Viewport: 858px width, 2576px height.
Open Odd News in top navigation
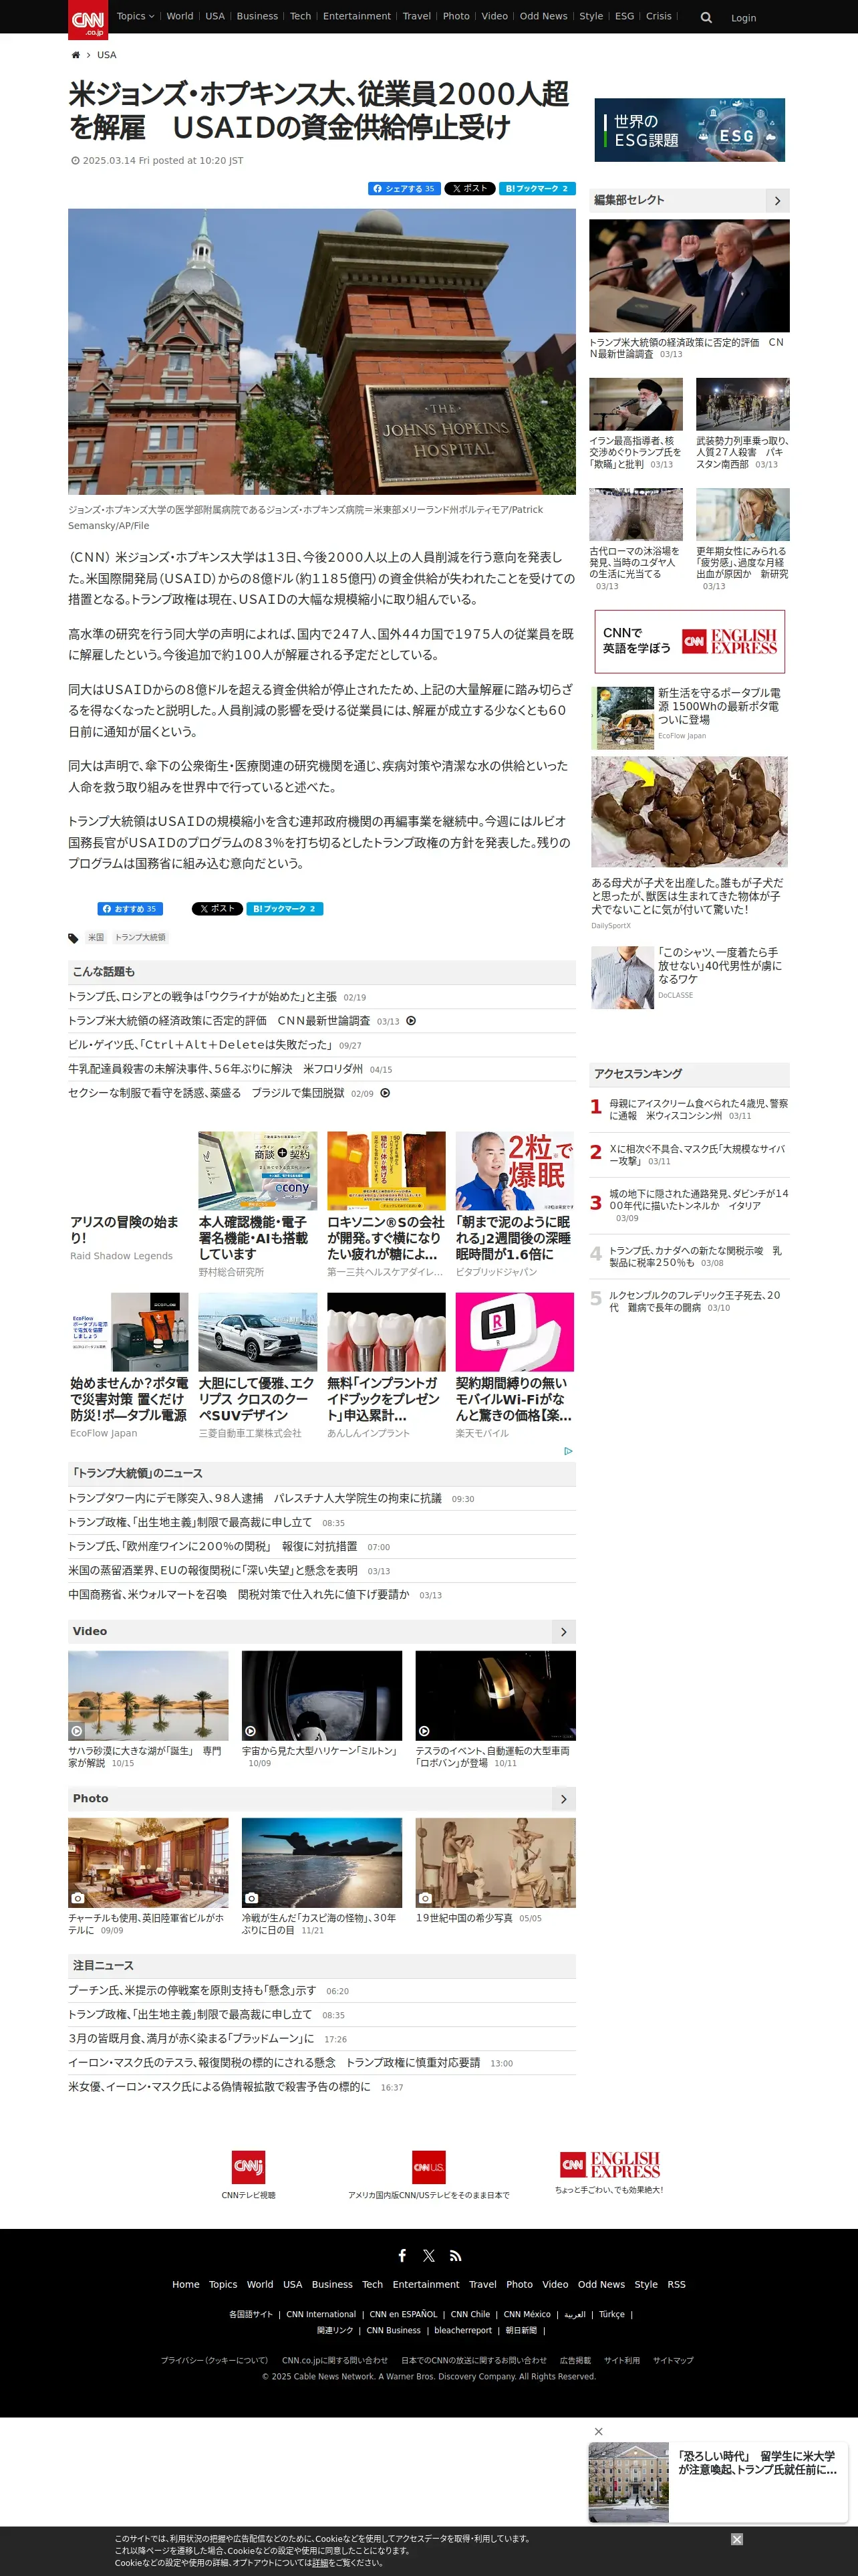[543, 16]
